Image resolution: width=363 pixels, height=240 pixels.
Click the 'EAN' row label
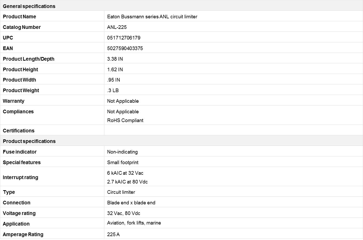click(x=8, y=48)
